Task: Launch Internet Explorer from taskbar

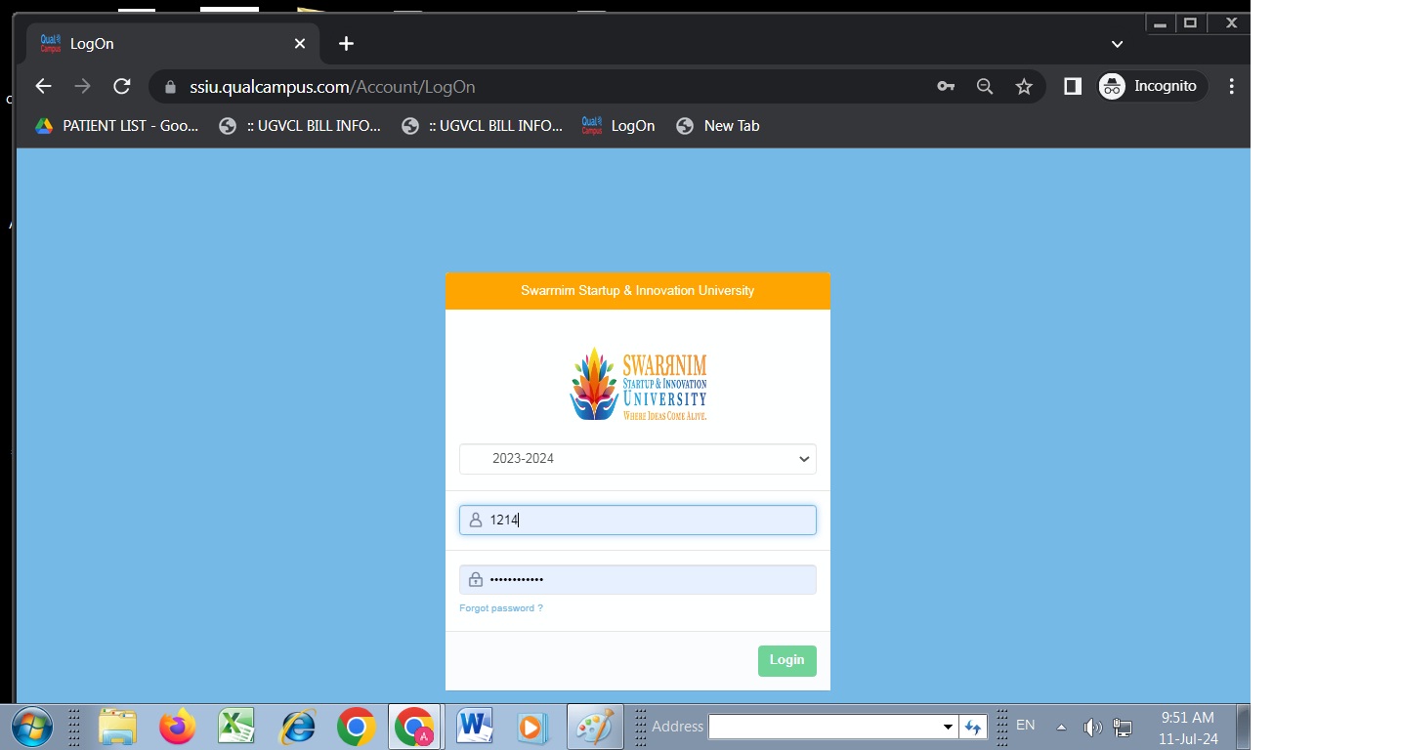Action: tap(297, 728)
